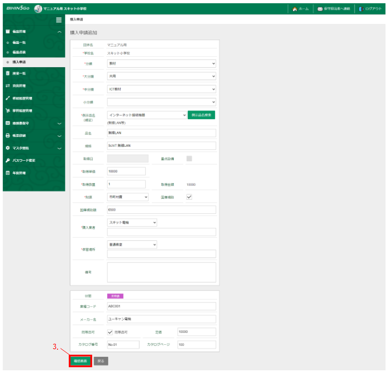Toggle the 同等品可 checkbox
The height and width of the screenshot is (373, 392).
(x=110, y=332)
